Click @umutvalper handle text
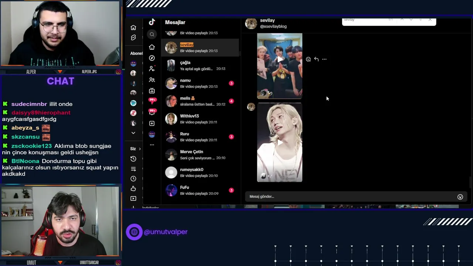The height and width of the screenshot is (266, 473). (x=166, y=232)
